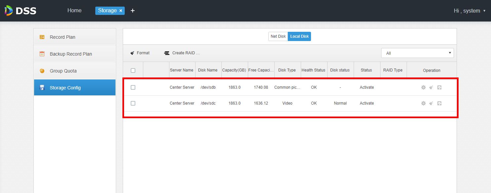Click the Disk Type column header
Image resolution: width=491 pixels, height=193 pixels.
(x=287, y=70)
